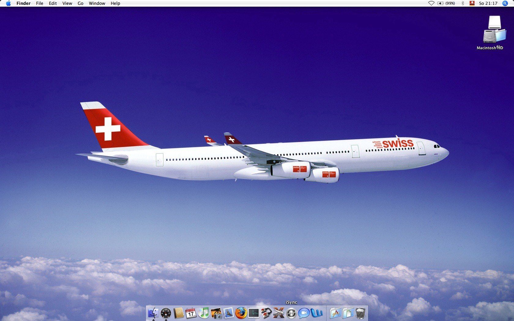Open the View menu

pyautogui.click(x=67, y=3)
